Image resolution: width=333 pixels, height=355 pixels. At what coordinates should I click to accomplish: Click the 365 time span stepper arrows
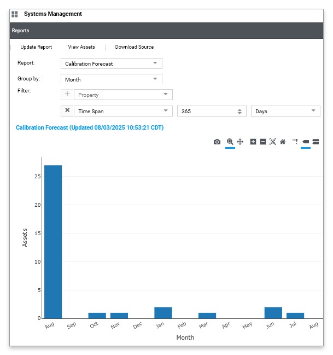239,112
